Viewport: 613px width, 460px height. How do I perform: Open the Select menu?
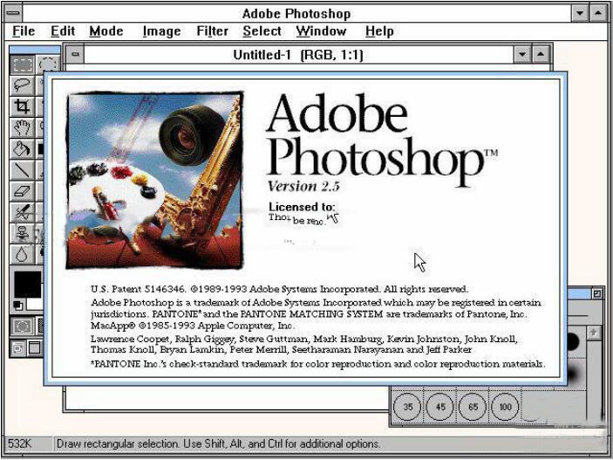(262, 31)
